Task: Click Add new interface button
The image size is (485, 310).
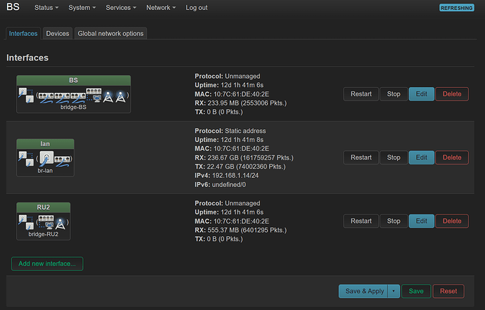Action: 47,264
